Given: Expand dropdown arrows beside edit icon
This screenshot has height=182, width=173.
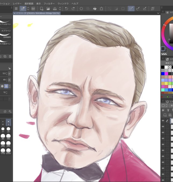Looking at the screenshot, I should (28, 9).
